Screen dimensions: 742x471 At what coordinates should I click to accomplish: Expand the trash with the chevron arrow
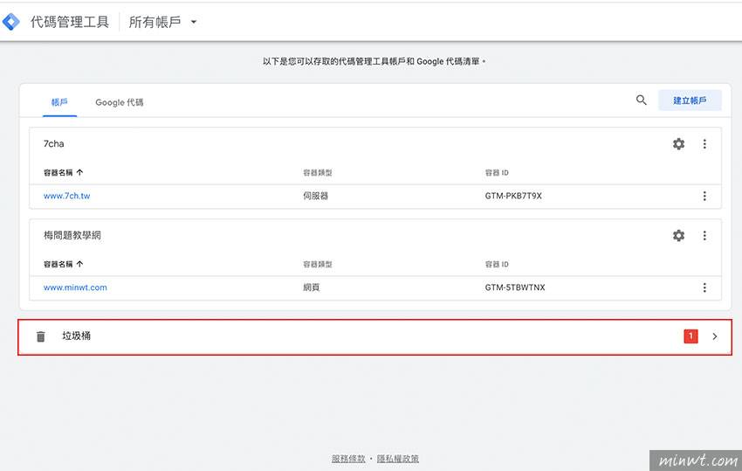pyautogui.click(x=715, y=336)
